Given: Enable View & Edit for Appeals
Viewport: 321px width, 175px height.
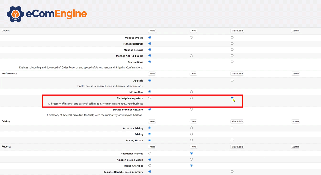Looking at the screenshot, I should [x=232, y=80].
